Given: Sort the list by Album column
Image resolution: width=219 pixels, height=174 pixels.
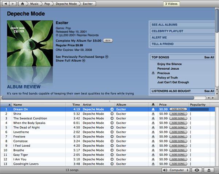Looking at the screenshot, I should coord(131,105).
